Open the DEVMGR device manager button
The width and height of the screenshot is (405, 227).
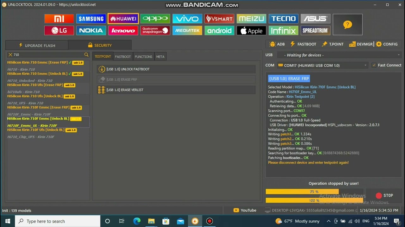tap(361, 44)
